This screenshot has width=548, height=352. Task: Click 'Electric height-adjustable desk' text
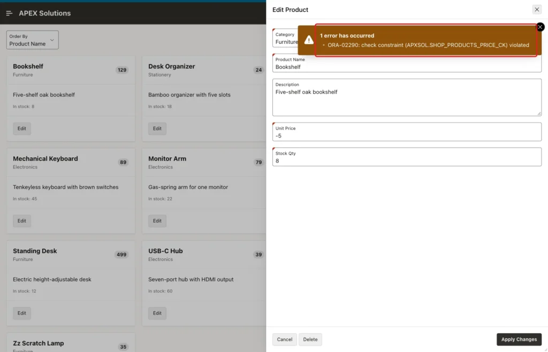pos(52,279)
